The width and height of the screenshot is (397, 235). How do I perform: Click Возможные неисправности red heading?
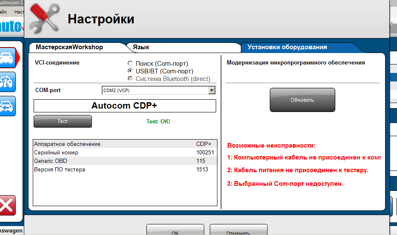[x=271, y=145]
